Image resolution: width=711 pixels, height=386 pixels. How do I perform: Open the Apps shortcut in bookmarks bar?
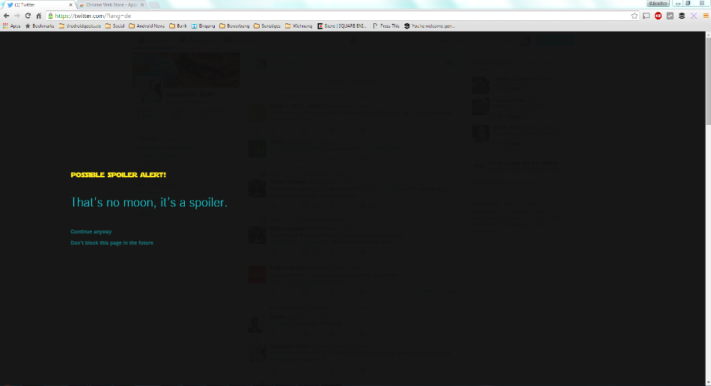11,26
